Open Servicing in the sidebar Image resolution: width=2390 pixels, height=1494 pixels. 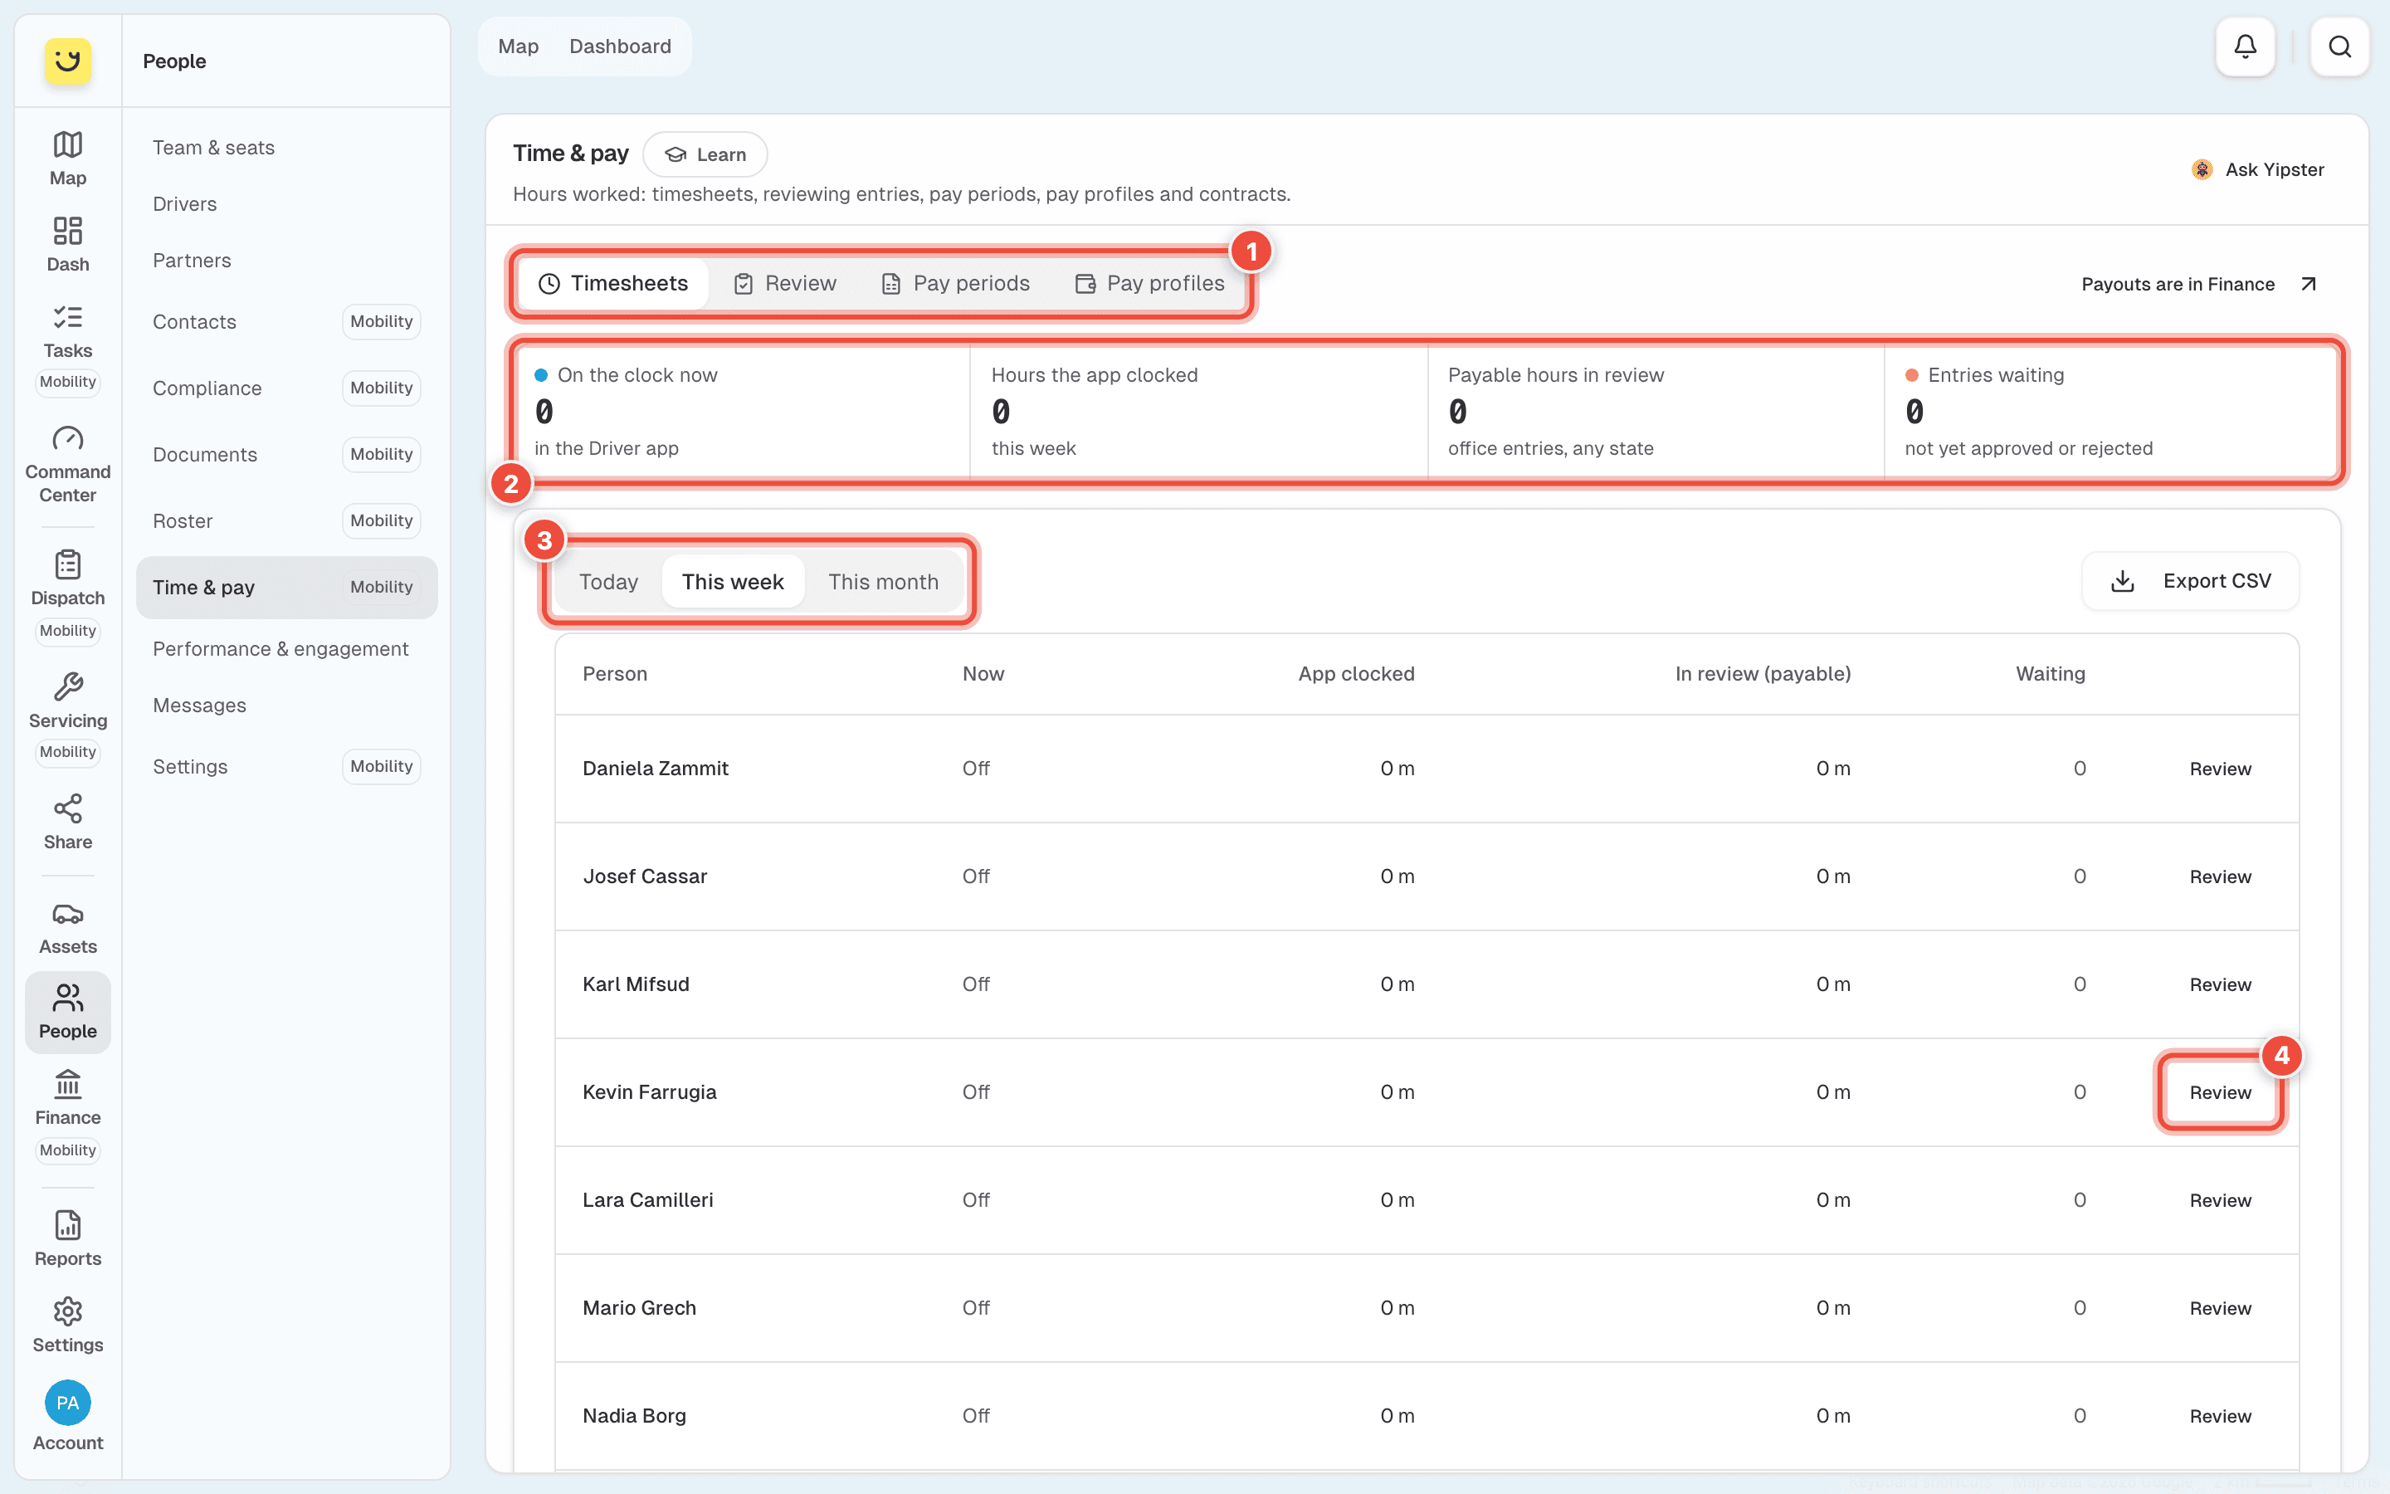(x=67, y=716)
